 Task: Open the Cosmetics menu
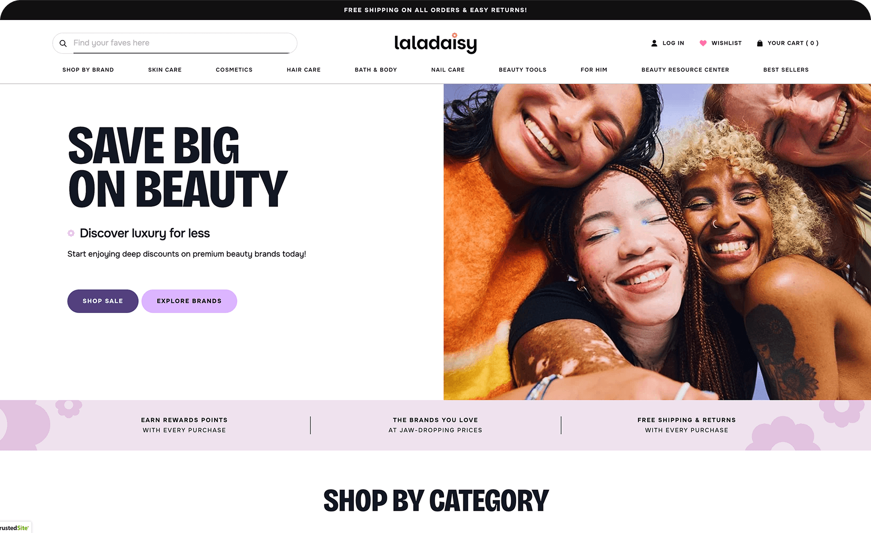[x=234, y=70]
